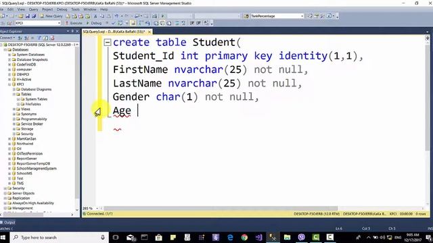Expand the CodeFirstDB database node
This screenshot has width=433, height=243.
coord(9,65)
